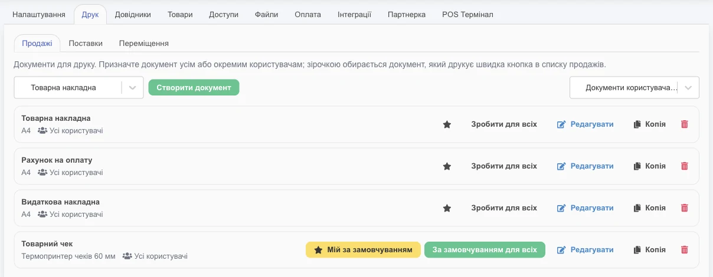Image resolution: width=713 pixels, height=277 pixels.
Task: Delete the Товарна накладна document
Action: [x=685, y=124]
